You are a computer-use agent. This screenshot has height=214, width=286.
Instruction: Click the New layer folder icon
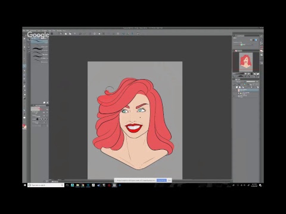pyautogui.click(x=243, y=87)
